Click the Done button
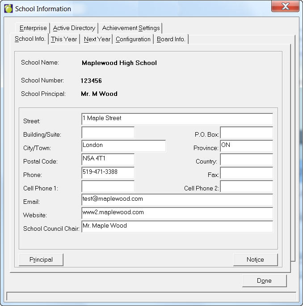 (x=264, y=281)
